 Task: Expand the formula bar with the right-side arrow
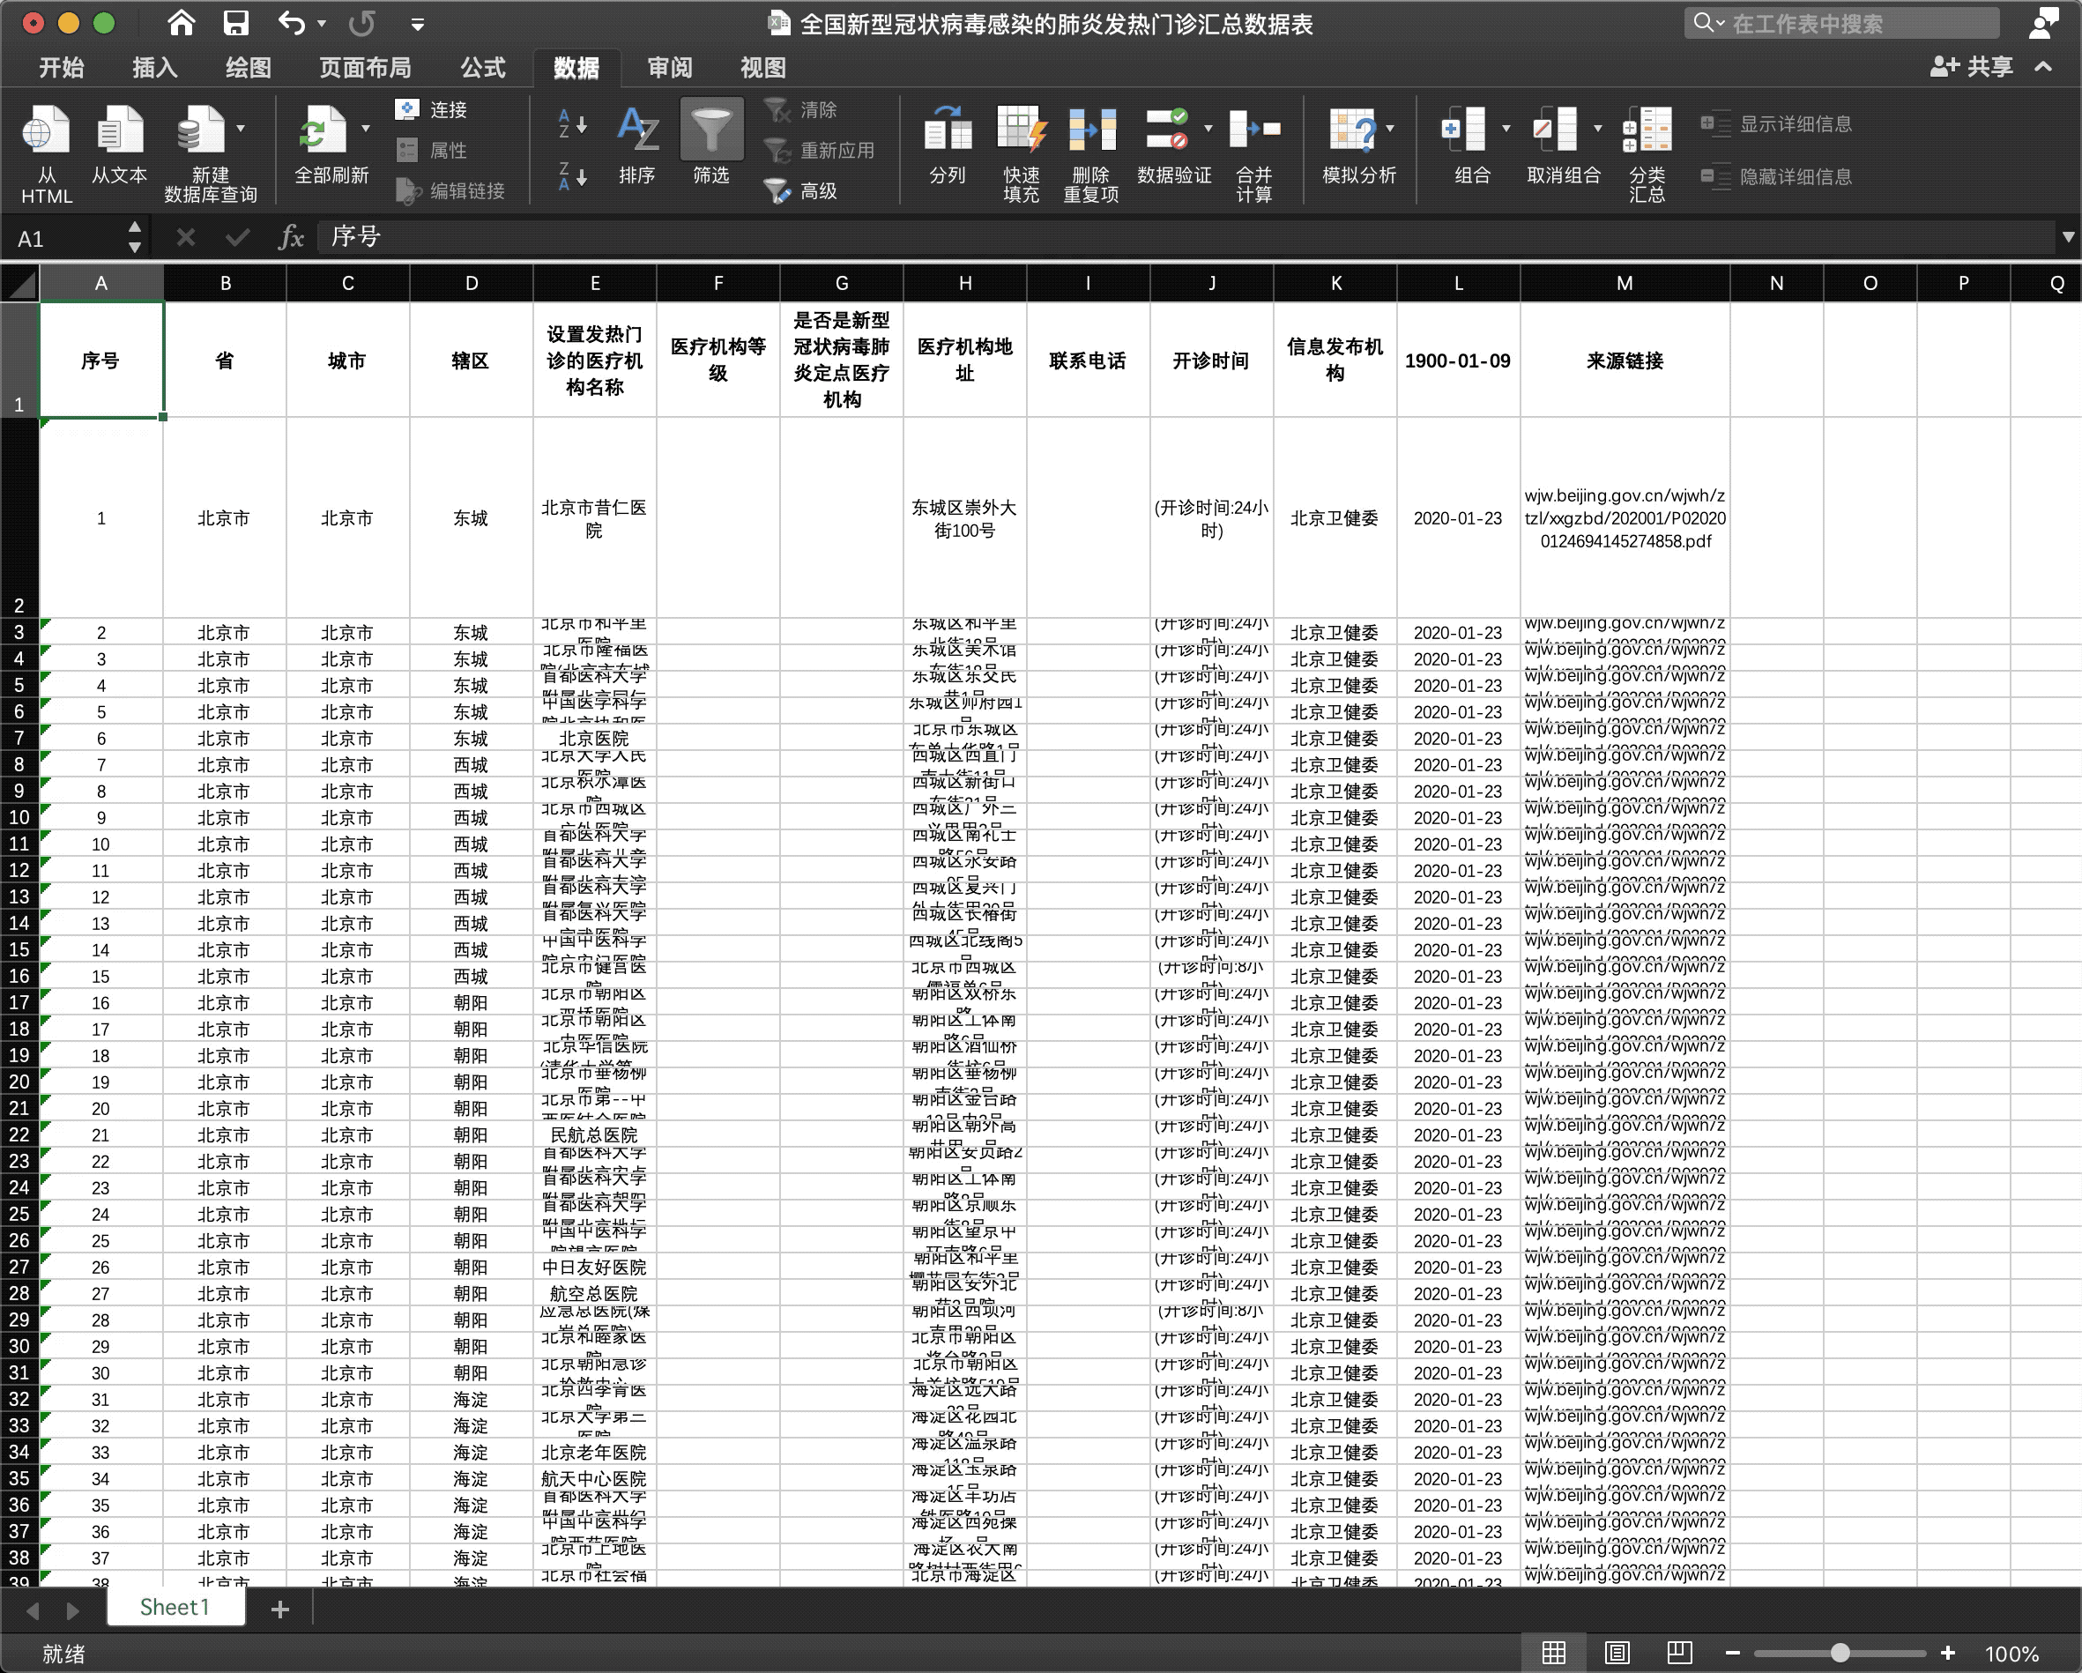pos(2068,236)
